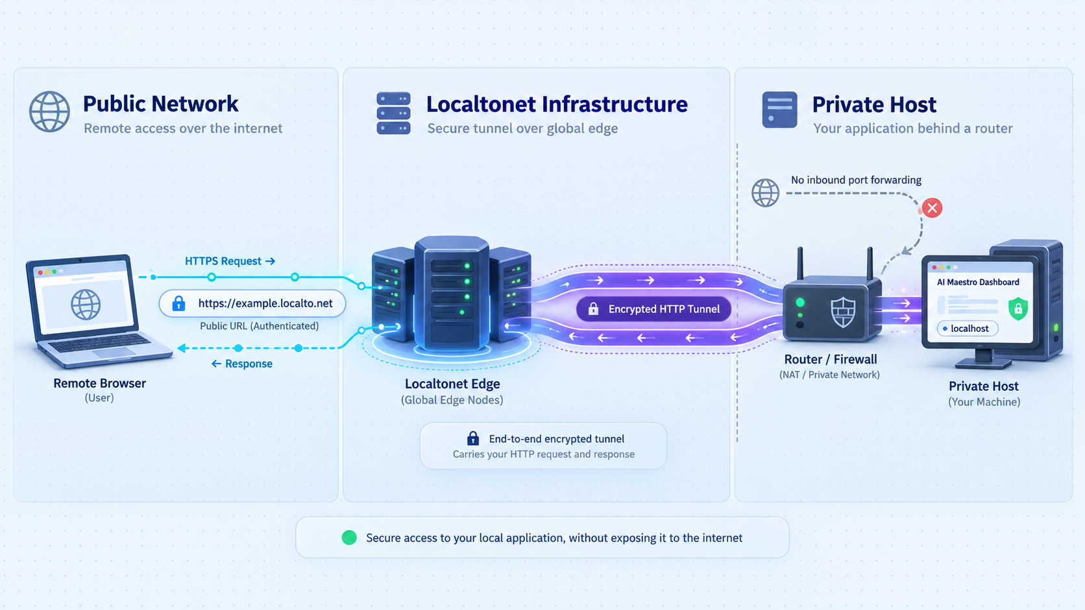Screen dimensions: 1085x610
Task: Click the Localtonet Infrastructure server stack icon
Action: [x=393, y=113]
